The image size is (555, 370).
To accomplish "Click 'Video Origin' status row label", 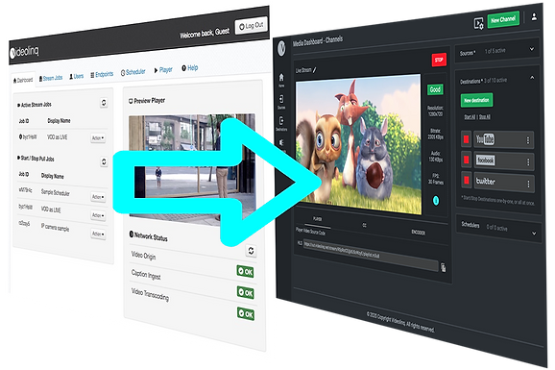I will pyautogui.click(x=143, y=256).
